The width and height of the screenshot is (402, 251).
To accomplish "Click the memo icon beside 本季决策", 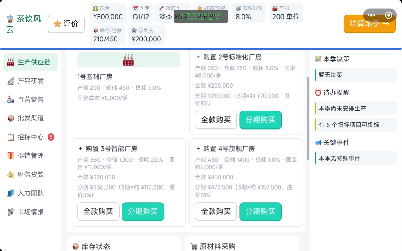I will 318,59.
